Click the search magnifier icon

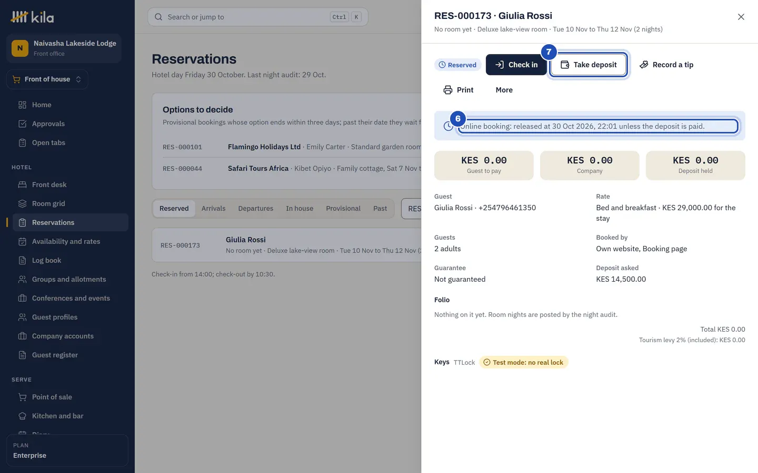(158, 17)
